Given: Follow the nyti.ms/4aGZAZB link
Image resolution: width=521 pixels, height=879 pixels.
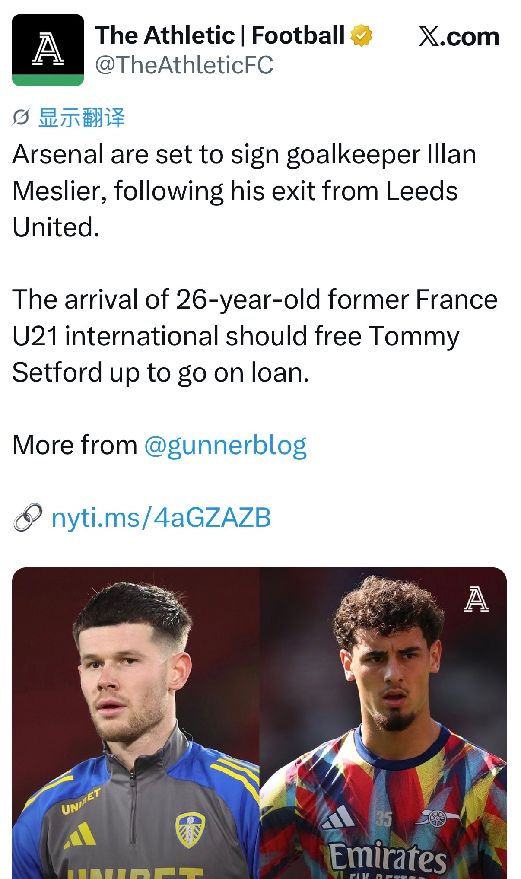Looking at the screenshot, I should click(x=161, y=517).
